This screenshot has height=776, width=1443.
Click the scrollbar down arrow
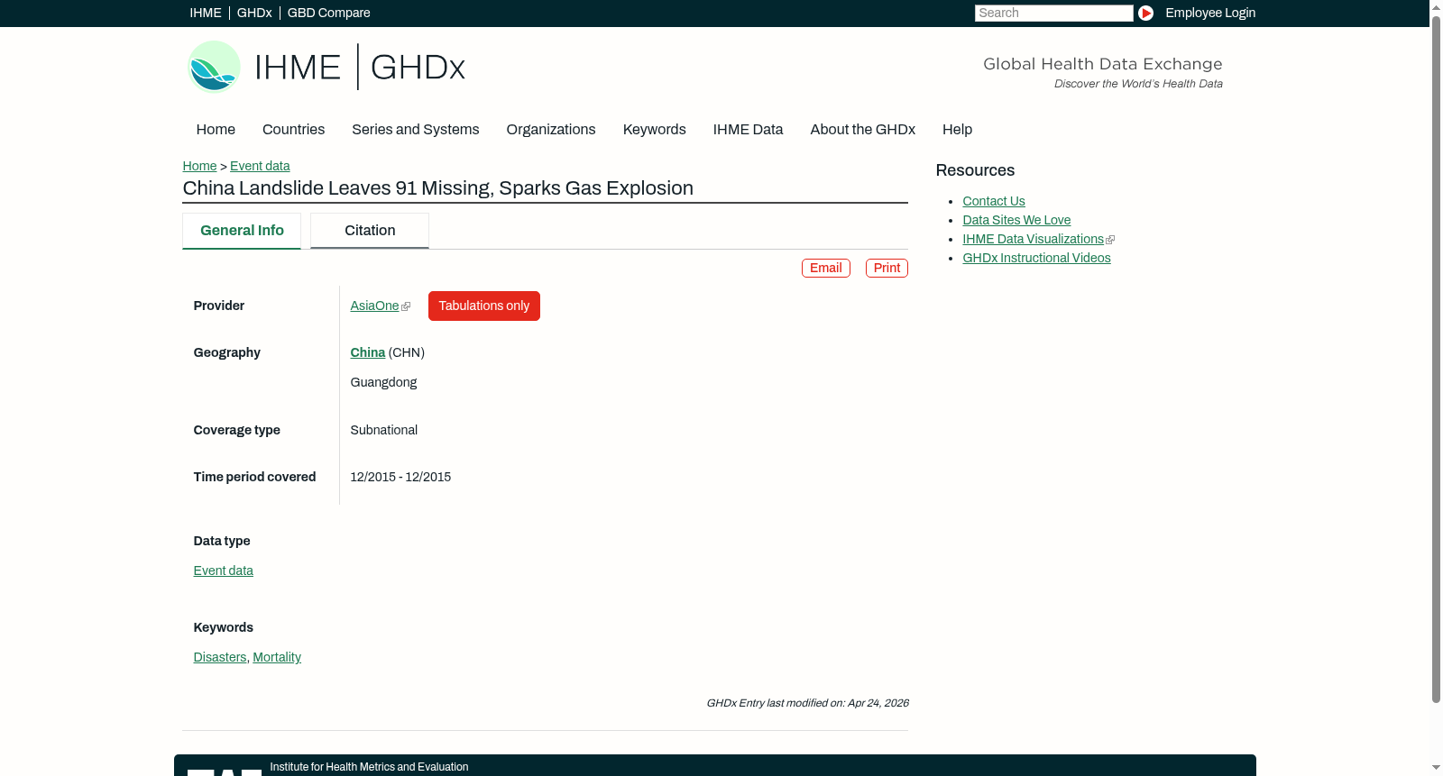1436,768
